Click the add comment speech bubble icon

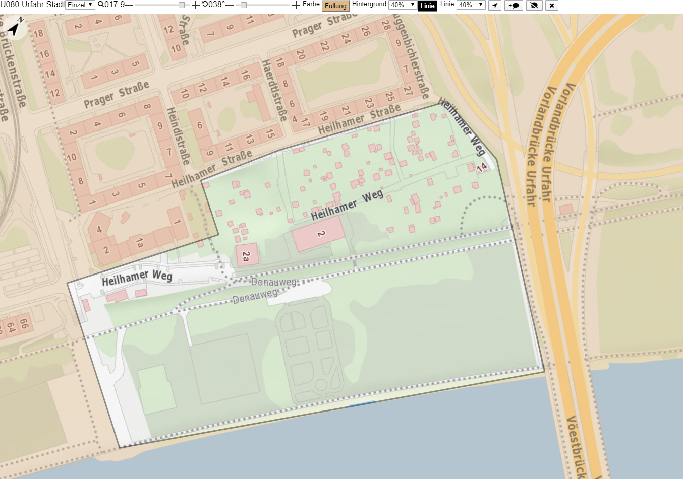pyautogui.click(x=514, y=6)
